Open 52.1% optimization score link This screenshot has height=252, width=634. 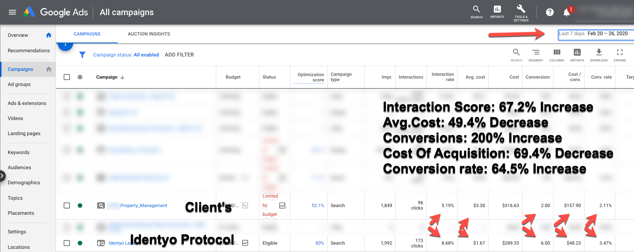(318, 206)
